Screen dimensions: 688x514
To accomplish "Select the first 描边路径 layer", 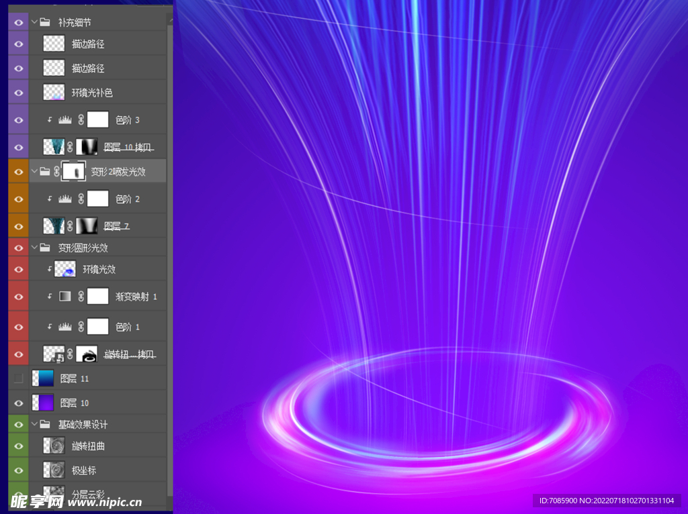I will (x=88, y=44).
